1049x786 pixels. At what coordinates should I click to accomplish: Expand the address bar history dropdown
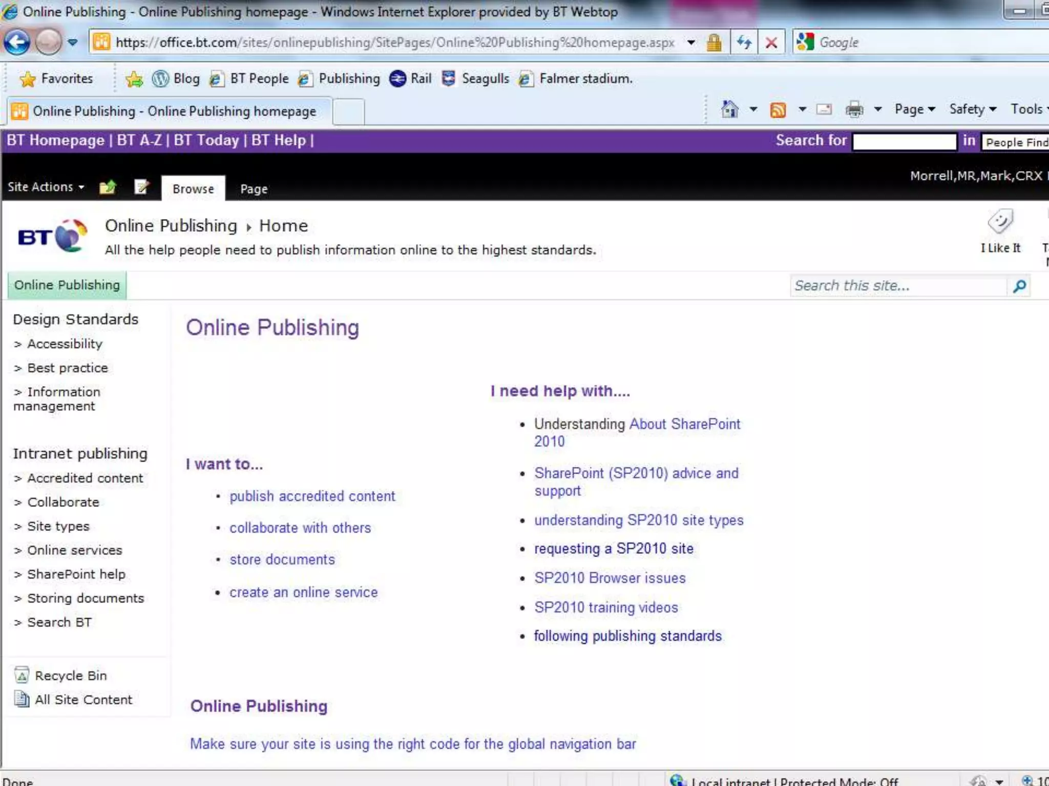691,42
